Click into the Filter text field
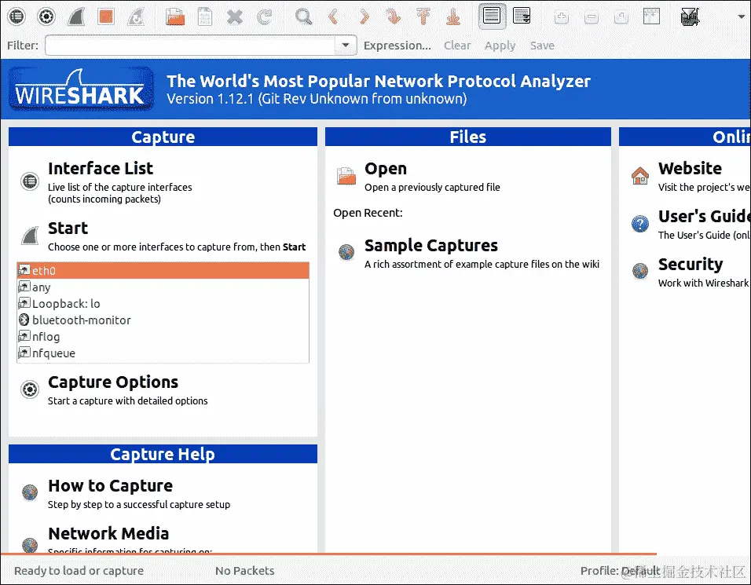 pos(190,46)
